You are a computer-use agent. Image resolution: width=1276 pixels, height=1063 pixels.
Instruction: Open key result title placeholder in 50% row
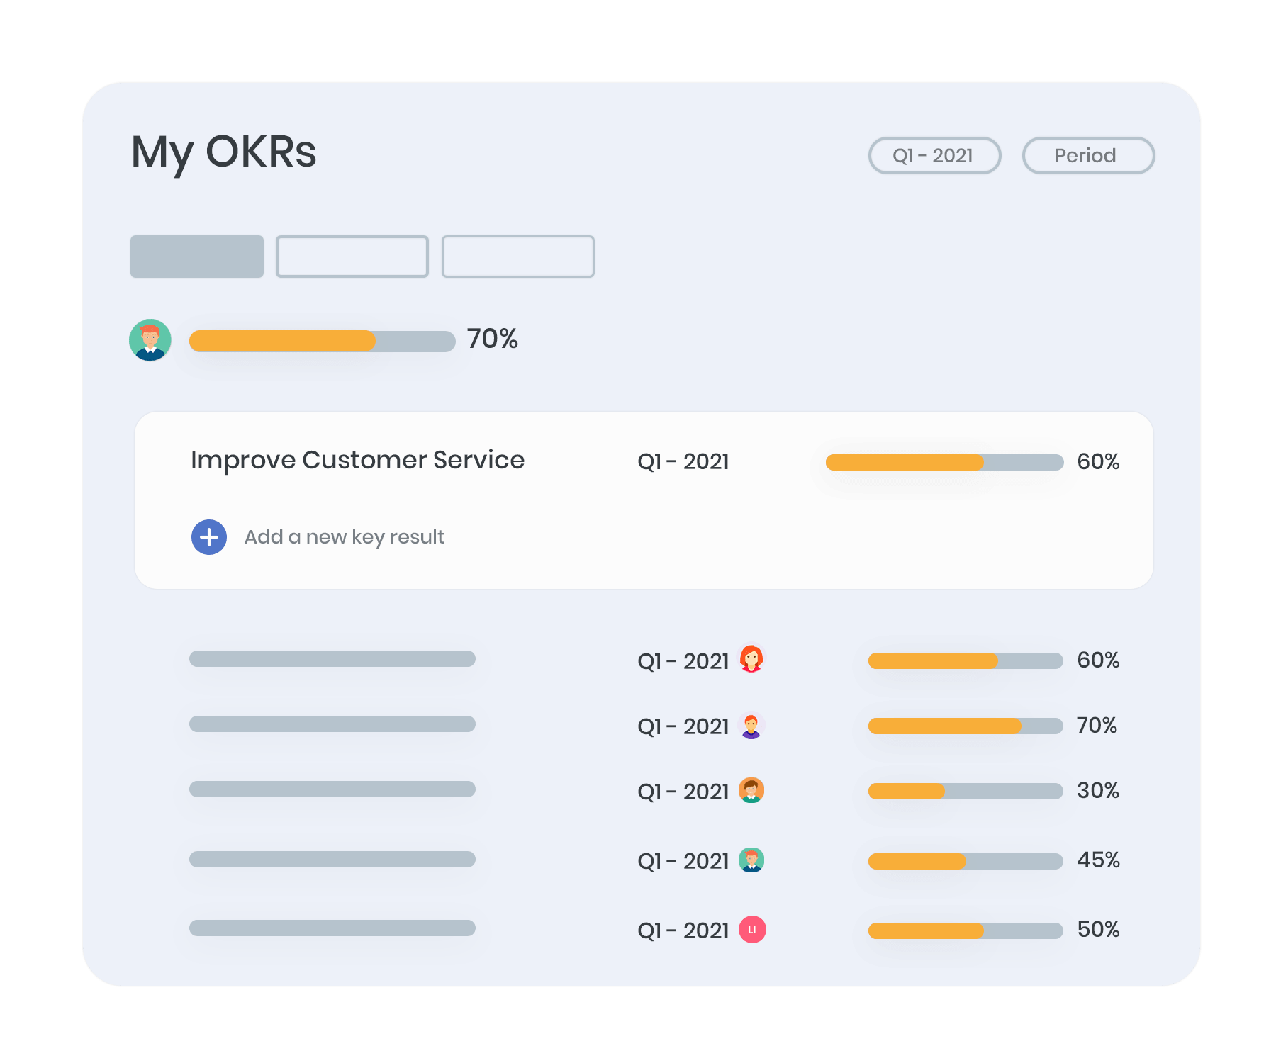(332, 928)
